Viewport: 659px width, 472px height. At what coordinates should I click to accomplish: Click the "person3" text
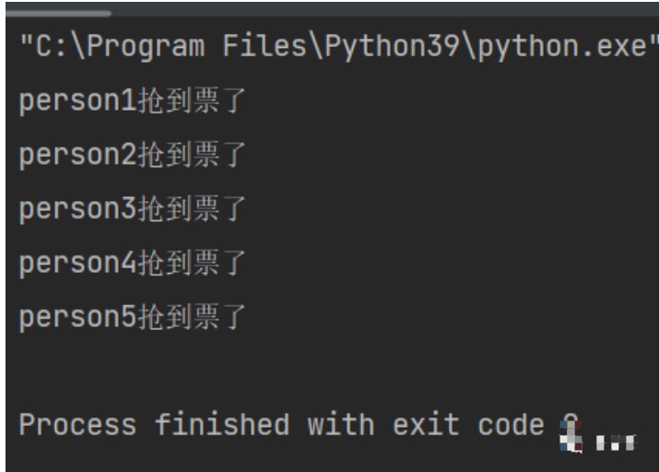pos(77,209)
